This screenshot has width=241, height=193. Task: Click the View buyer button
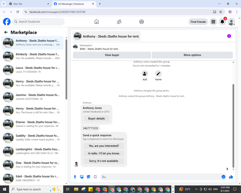[x=112, y=55]
